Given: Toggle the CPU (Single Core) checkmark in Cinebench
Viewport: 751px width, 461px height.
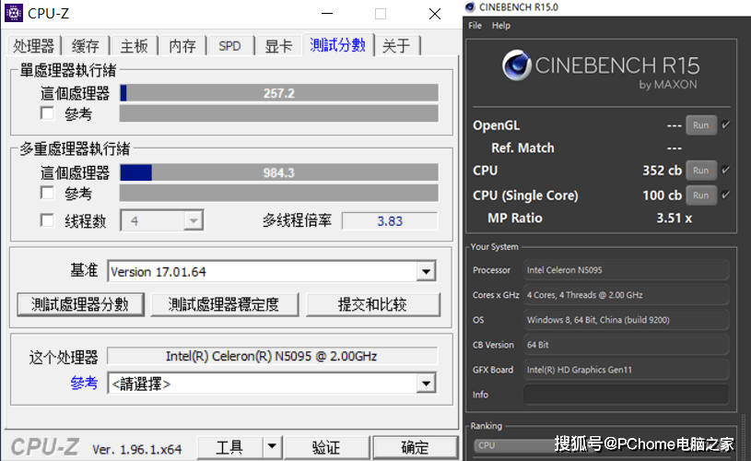Looking at the screenshot, I should coord(725,195).
